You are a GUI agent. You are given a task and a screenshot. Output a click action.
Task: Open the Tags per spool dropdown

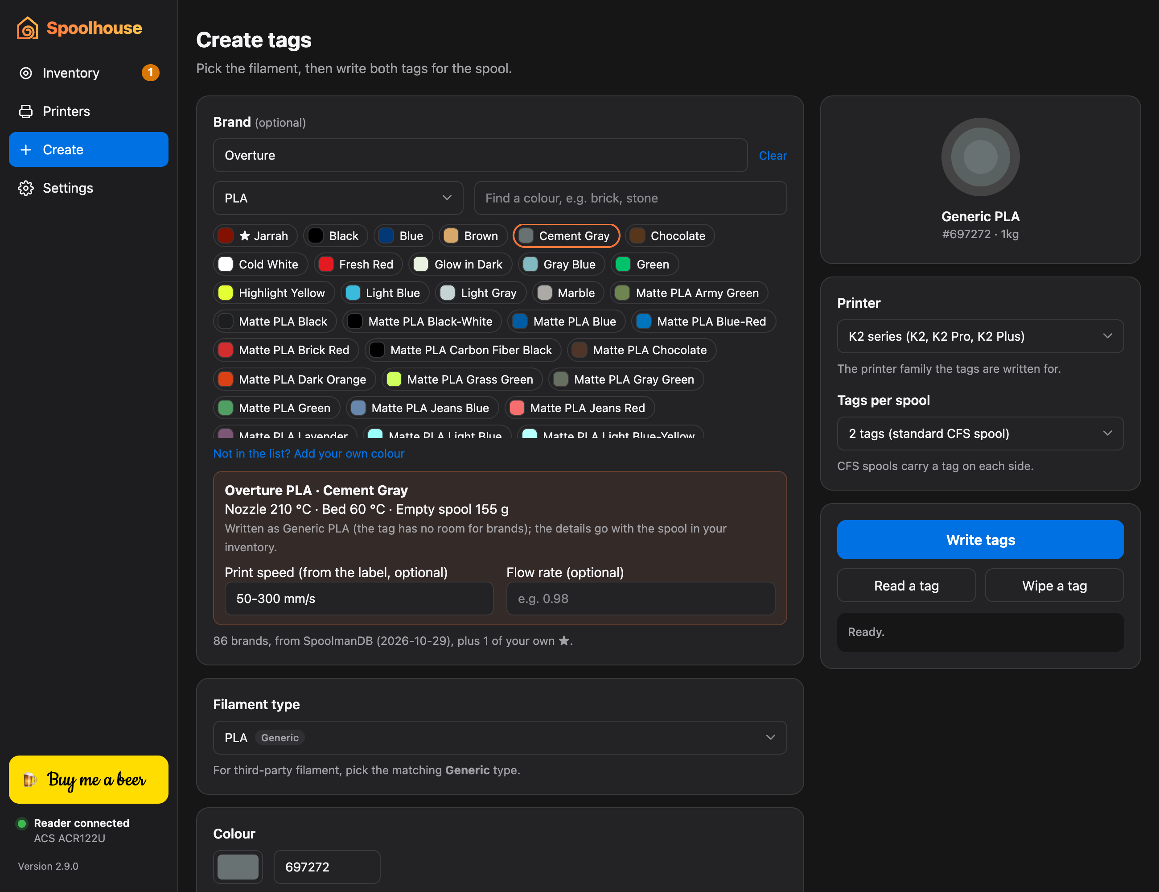(980, 433)
